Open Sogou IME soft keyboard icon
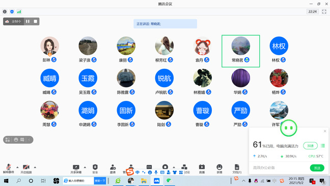The image size is (330, 186). click(162, 172)
